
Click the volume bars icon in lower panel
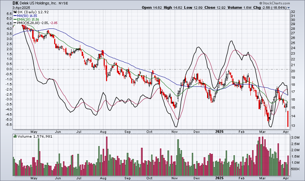tap(15, 136)
